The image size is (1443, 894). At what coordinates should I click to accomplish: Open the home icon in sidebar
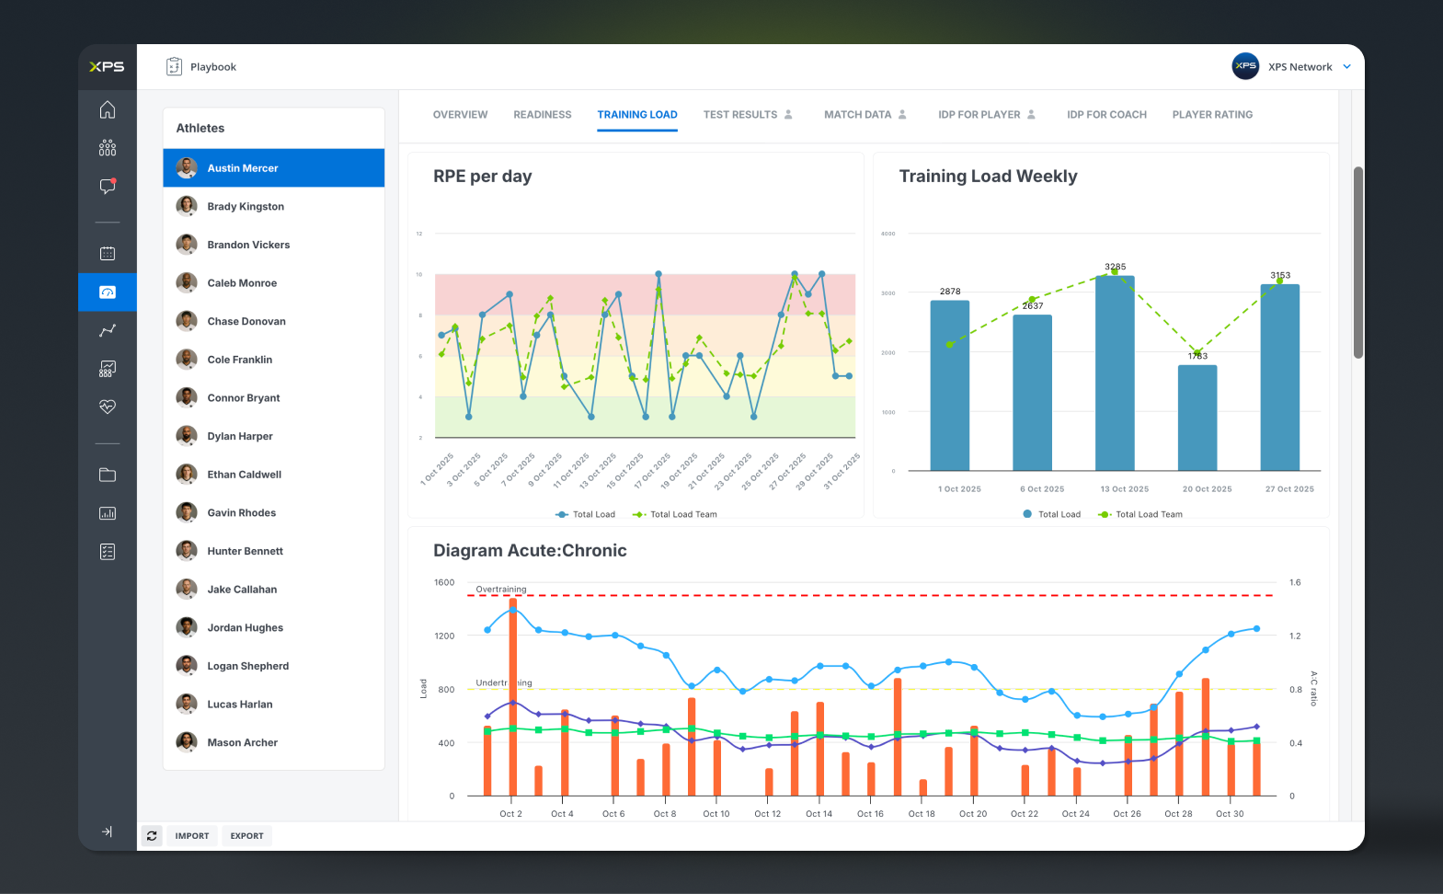coord(108,109)
